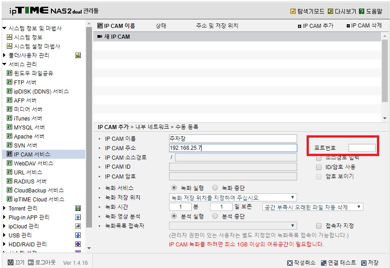Click the FTP 서버 service icon

9,82
